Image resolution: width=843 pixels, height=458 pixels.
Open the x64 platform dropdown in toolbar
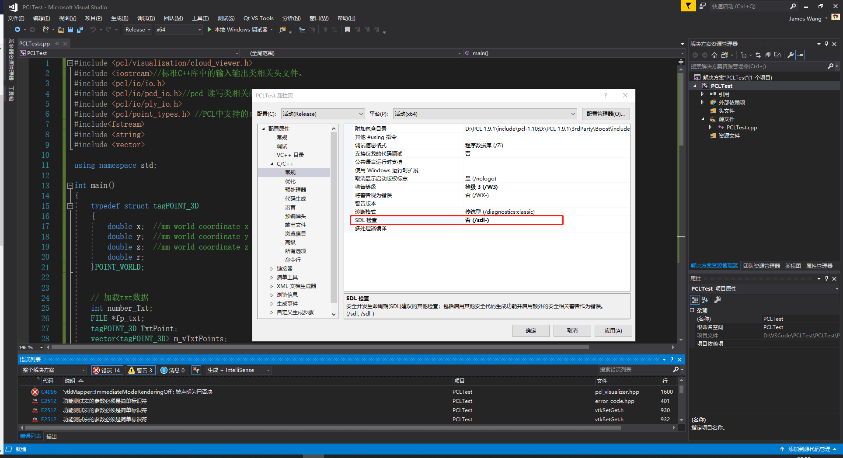point(179,30)
